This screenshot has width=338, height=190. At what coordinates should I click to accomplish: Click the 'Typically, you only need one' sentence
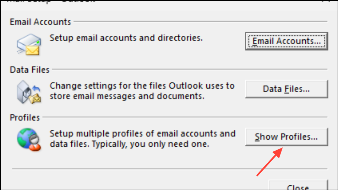(151, 144)
